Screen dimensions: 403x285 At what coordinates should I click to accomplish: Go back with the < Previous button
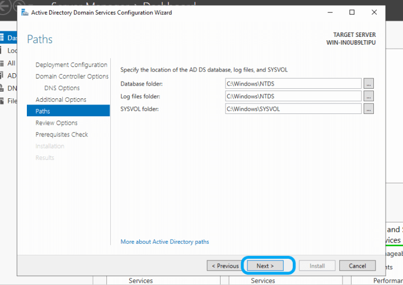[225, 266]
